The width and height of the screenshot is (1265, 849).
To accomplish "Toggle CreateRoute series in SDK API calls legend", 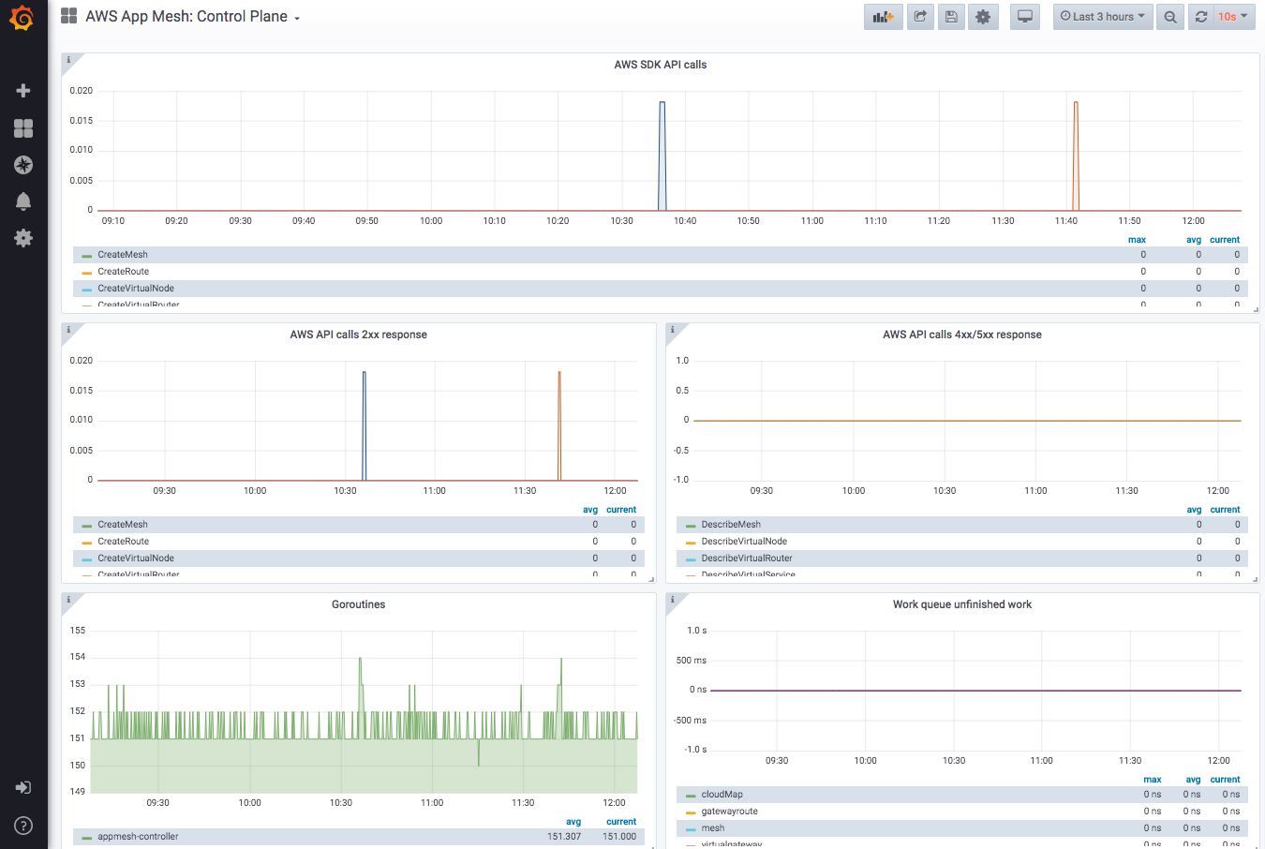I will tap(123, 272).
